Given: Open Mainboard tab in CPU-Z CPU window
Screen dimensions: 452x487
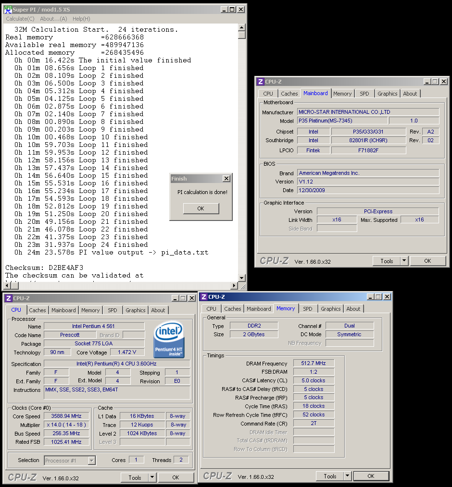Looking at the screenshot, I should [64, 310].
